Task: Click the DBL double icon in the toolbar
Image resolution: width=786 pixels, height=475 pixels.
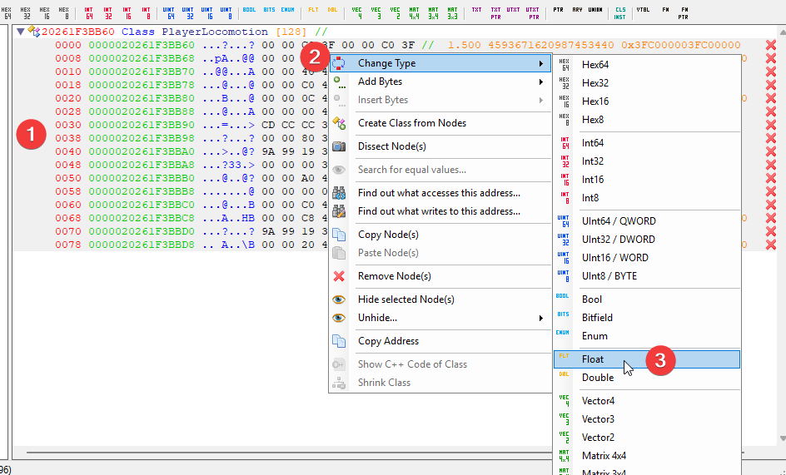Action: (332, 10)
